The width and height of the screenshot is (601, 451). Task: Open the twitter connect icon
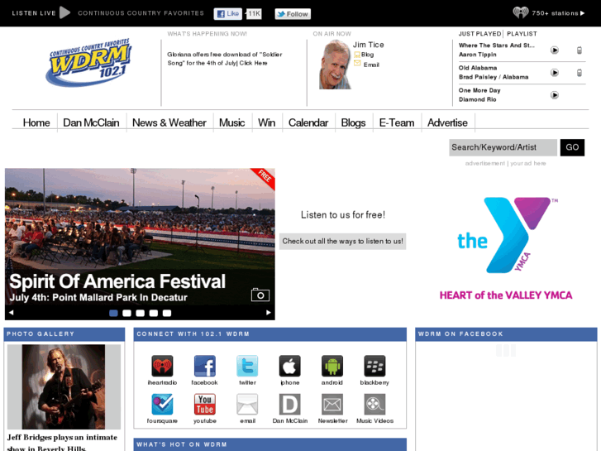247,366
